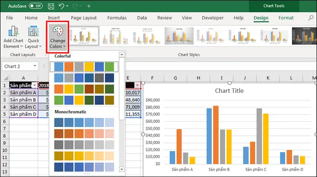Image resolution: width=317 pixels, height=177 pixels.
Task: Open the File tab
Action: pos(10,18)
